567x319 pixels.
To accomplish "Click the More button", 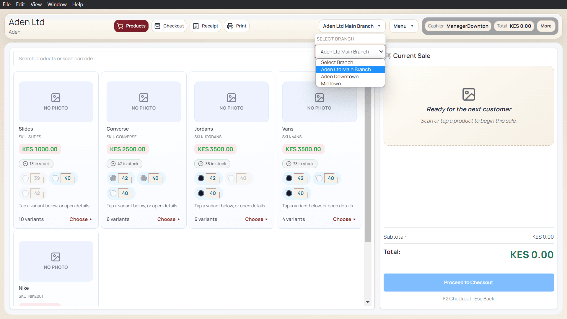I will 546,26.
